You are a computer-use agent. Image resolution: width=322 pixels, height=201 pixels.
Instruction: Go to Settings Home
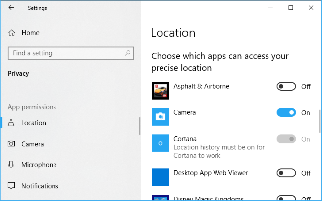[70, 33]
